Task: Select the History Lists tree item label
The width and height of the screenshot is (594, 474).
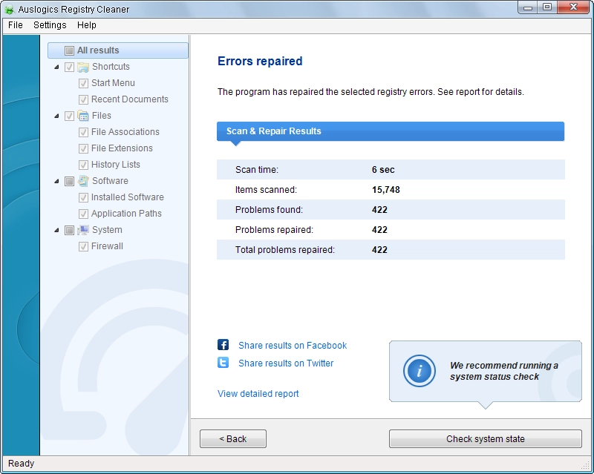Action: pyautogui.click(x=116, y=165)
